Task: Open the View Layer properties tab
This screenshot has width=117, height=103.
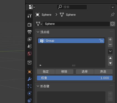Action: point(30,39)
